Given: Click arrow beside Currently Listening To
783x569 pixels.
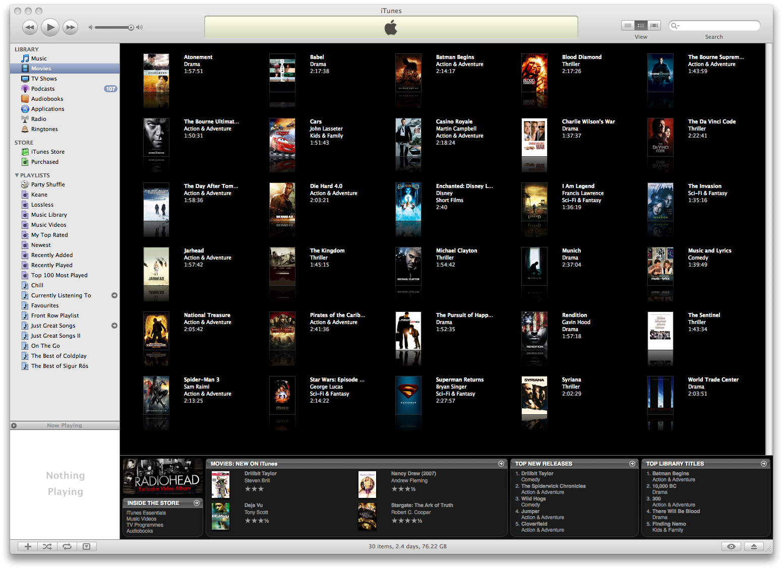Looking at the screenshot, I should pyautogui.click(x=114, y=295).
